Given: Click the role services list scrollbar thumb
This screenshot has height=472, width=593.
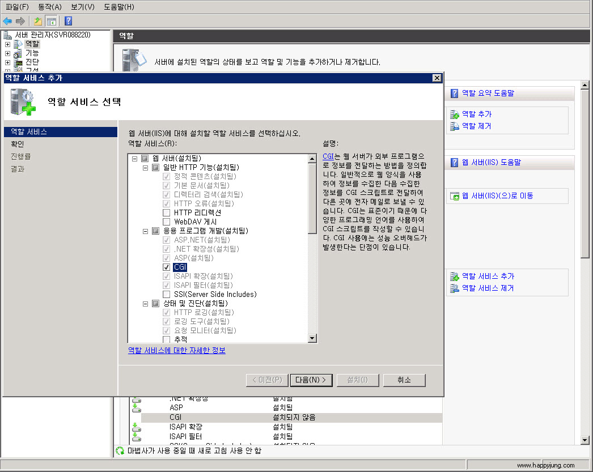Looking at the screenshot, I should pos(312,198).
